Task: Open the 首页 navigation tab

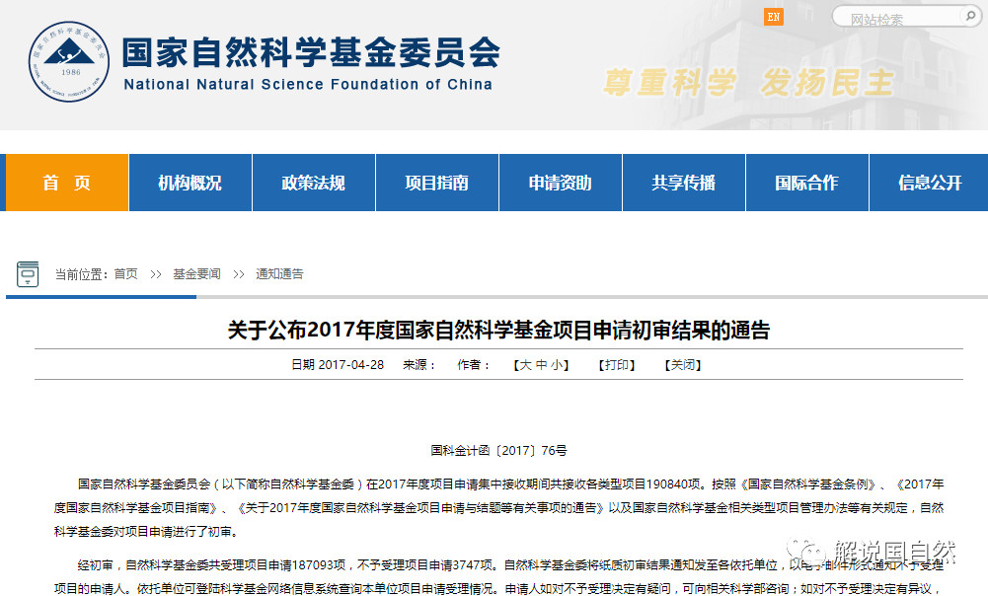Action: point(67,183)
